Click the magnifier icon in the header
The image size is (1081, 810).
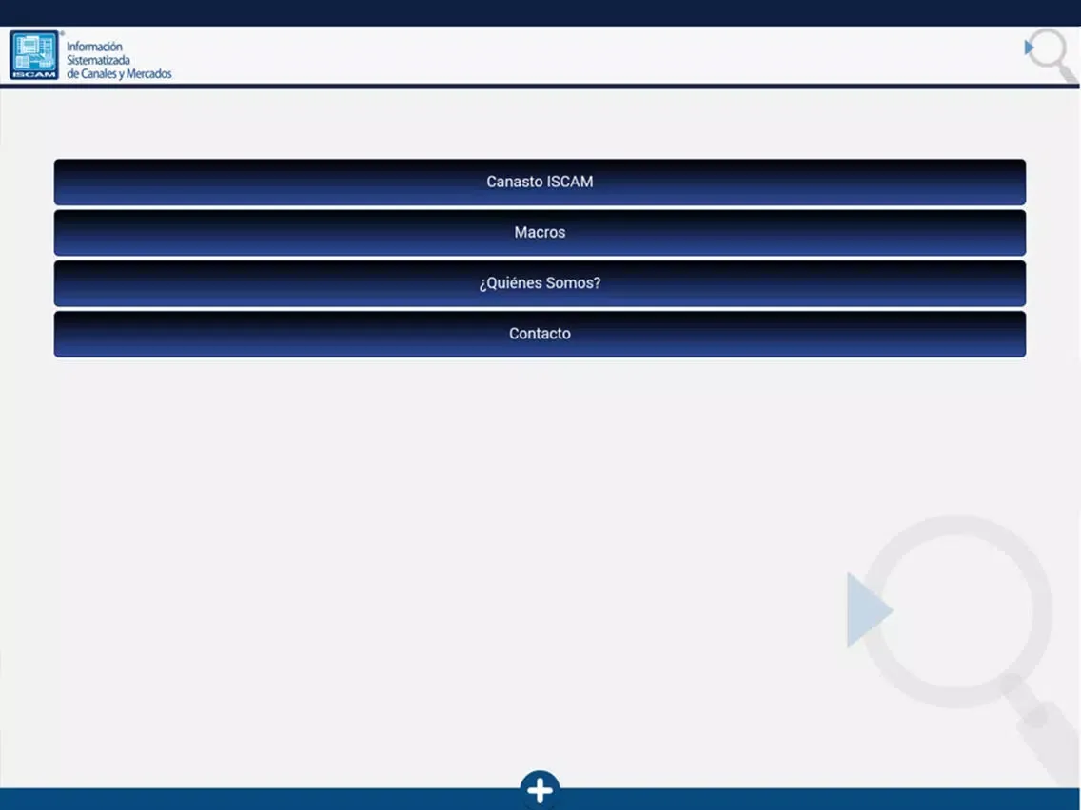(1050, 55)
